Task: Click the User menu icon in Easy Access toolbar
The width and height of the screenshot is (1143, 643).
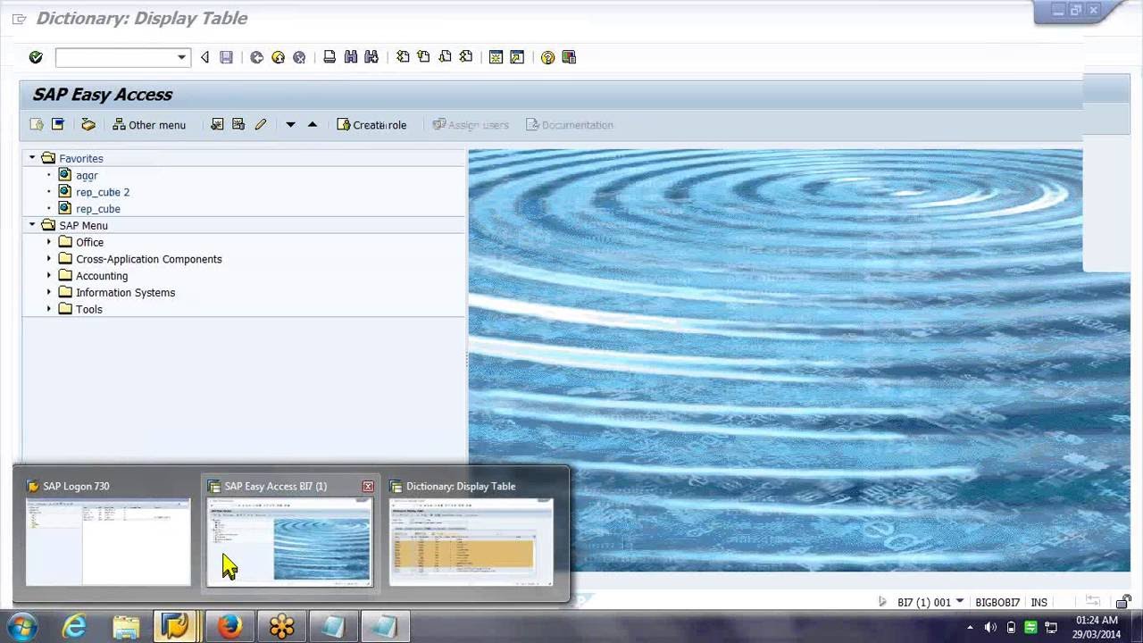Action: pos(37,124)
